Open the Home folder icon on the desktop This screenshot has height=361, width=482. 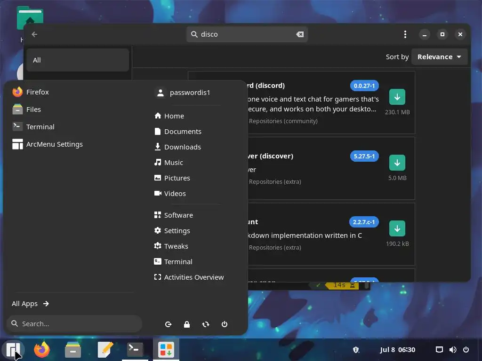[30, 18]
